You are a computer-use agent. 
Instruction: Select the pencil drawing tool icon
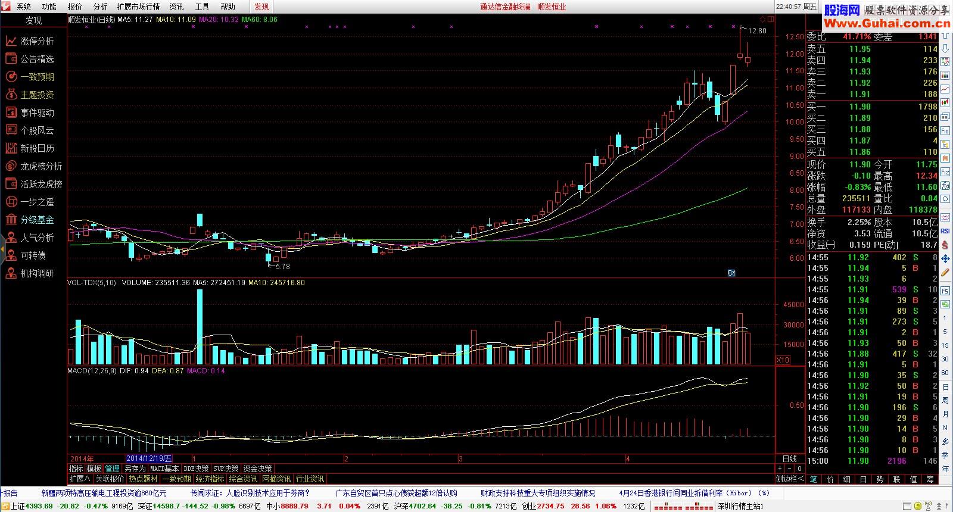pos(945,271)
